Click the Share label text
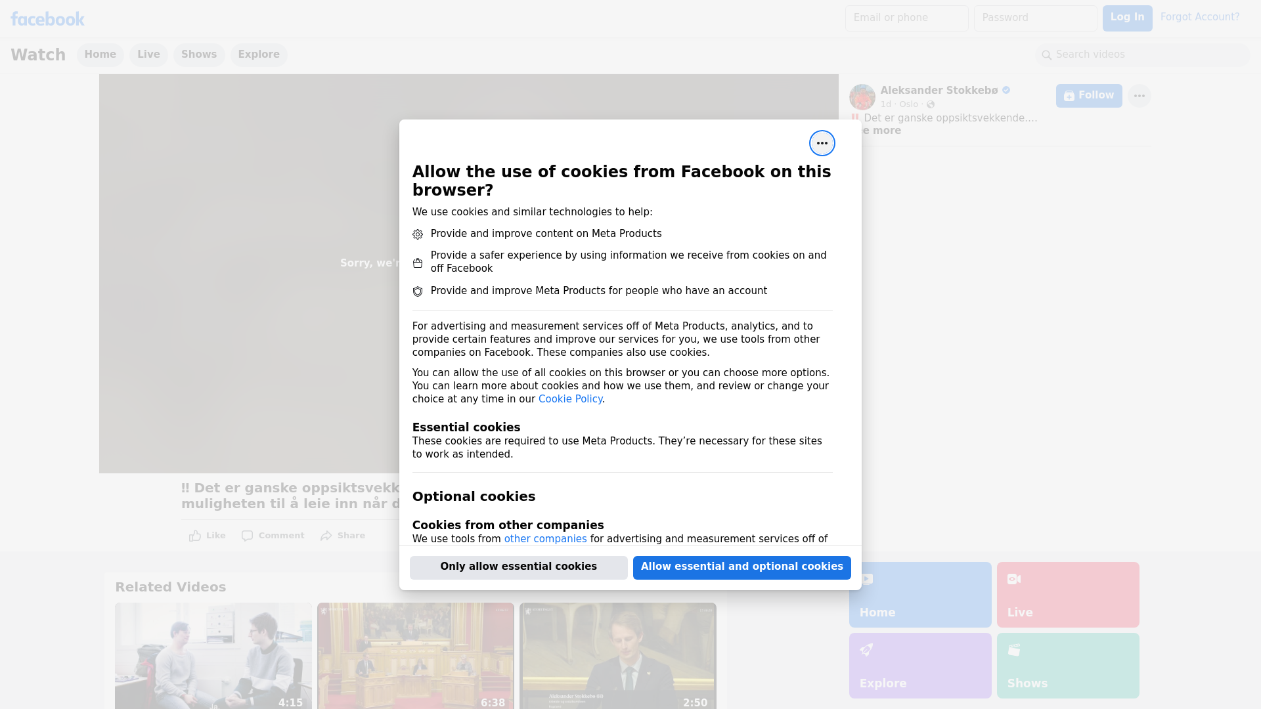The width and height of the screenshot is (1261, 709). 351,536
